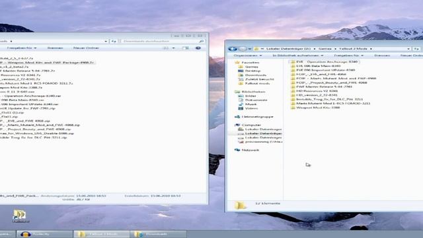The height and width of the screenshot is (238, 423).
Task: Open 'Freigeben für' menu in Fallout 3 Mods window
Action: tap(348, 56)
